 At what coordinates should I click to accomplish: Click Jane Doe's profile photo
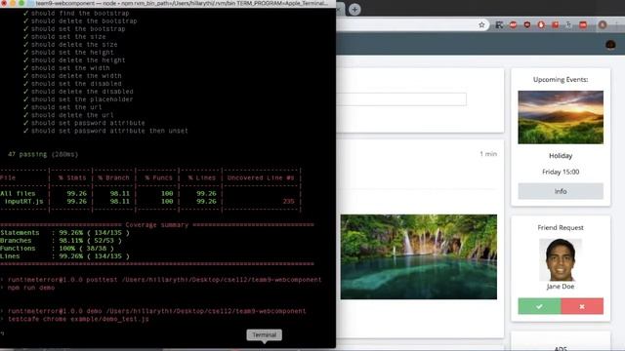(561, 260)
